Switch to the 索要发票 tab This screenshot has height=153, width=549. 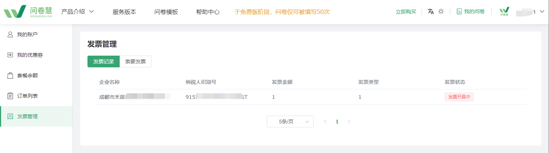coord(135,61)
